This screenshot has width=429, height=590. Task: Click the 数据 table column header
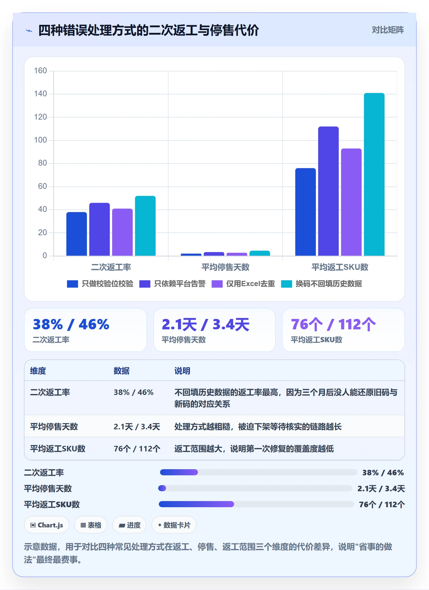122,371
